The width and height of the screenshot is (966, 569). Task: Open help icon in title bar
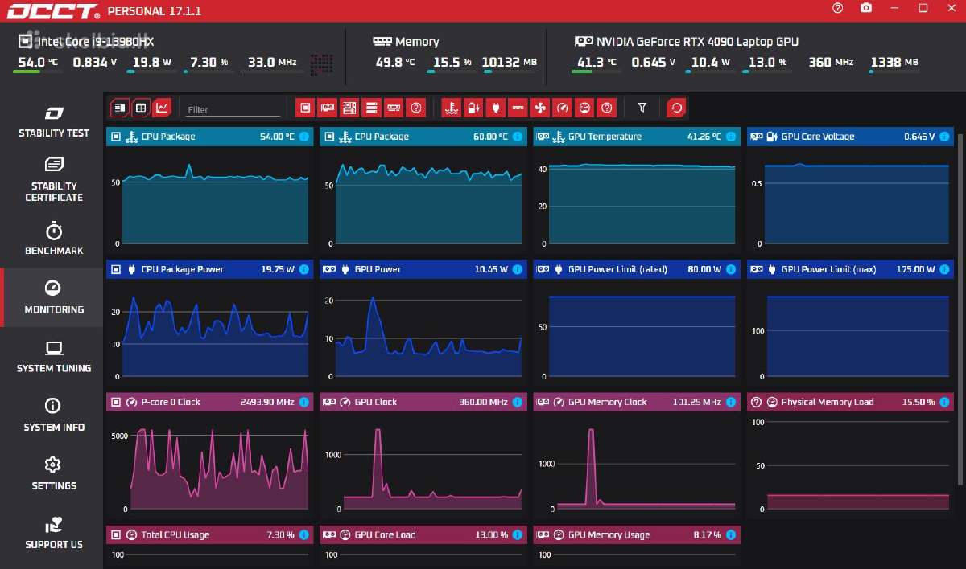tap(837, 8)
